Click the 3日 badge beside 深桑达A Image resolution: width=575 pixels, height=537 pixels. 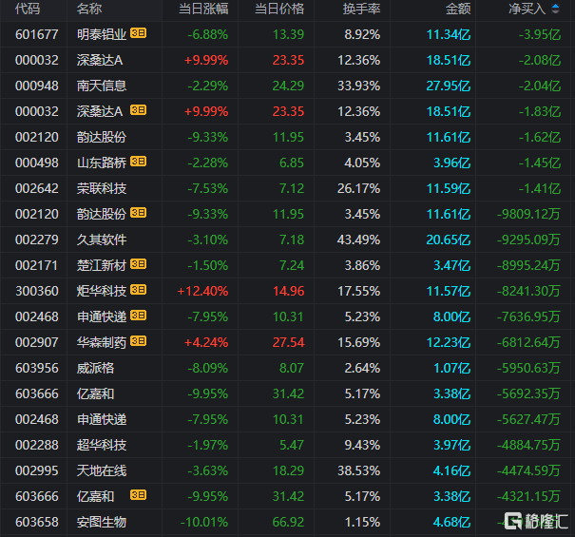[x=138, y=110]
